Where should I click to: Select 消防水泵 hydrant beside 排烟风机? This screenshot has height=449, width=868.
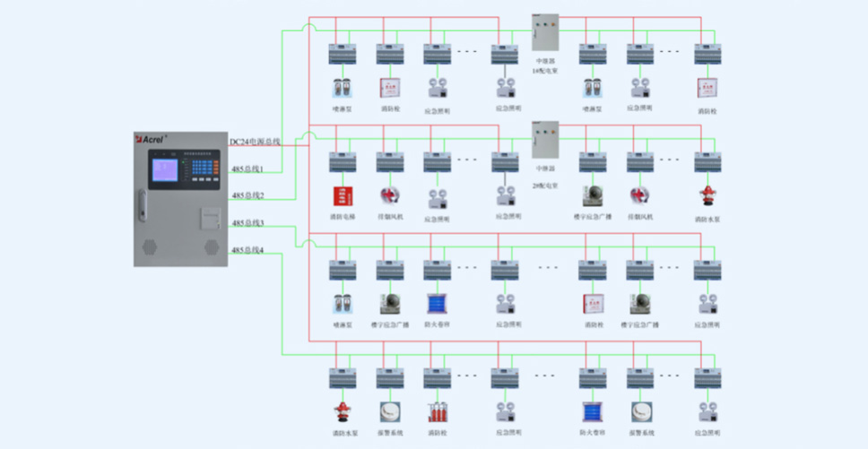(707, 195)
